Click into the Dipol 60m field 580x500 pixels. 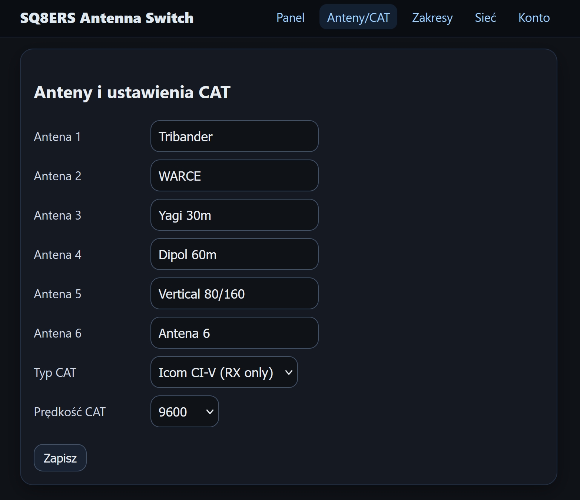[234, 254]
